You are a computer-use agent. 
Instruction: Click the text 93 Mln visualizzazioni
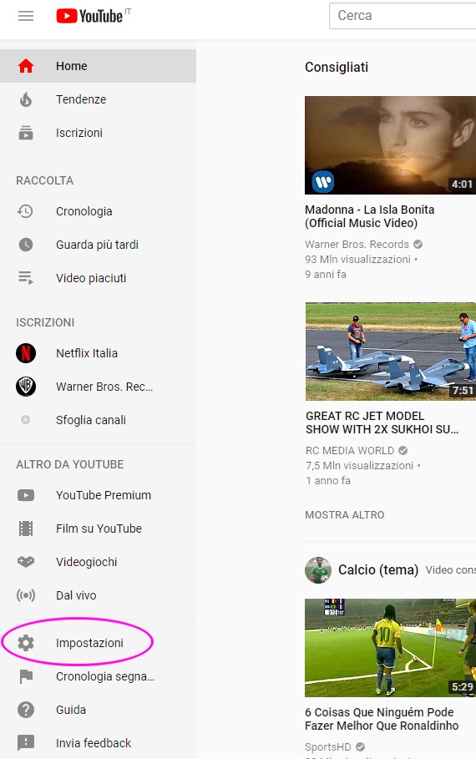tap(358, 259)
